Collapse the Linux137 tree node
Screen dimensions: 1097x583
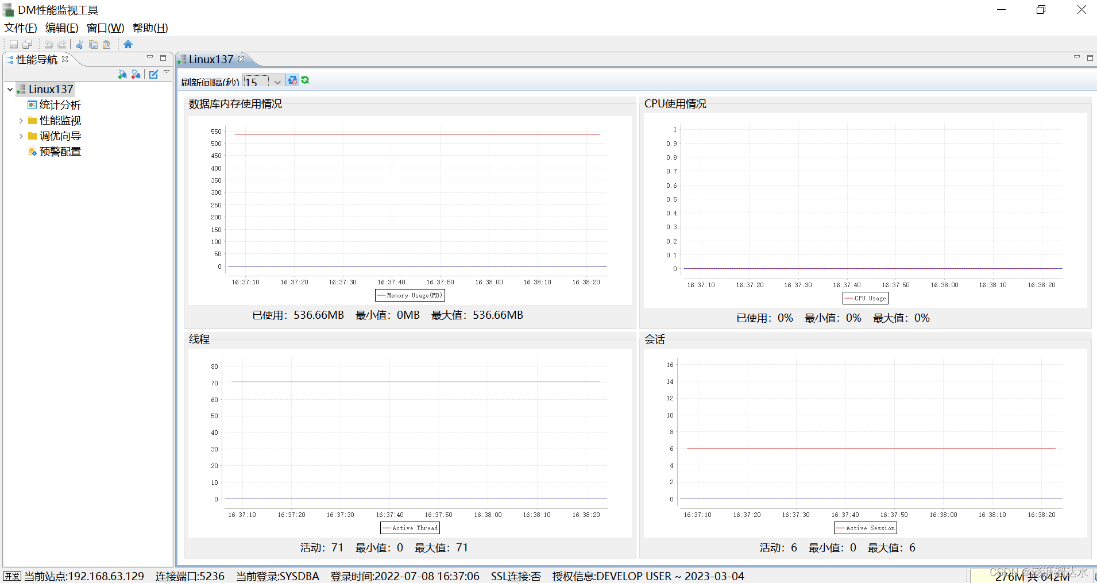tap(10, 90)
